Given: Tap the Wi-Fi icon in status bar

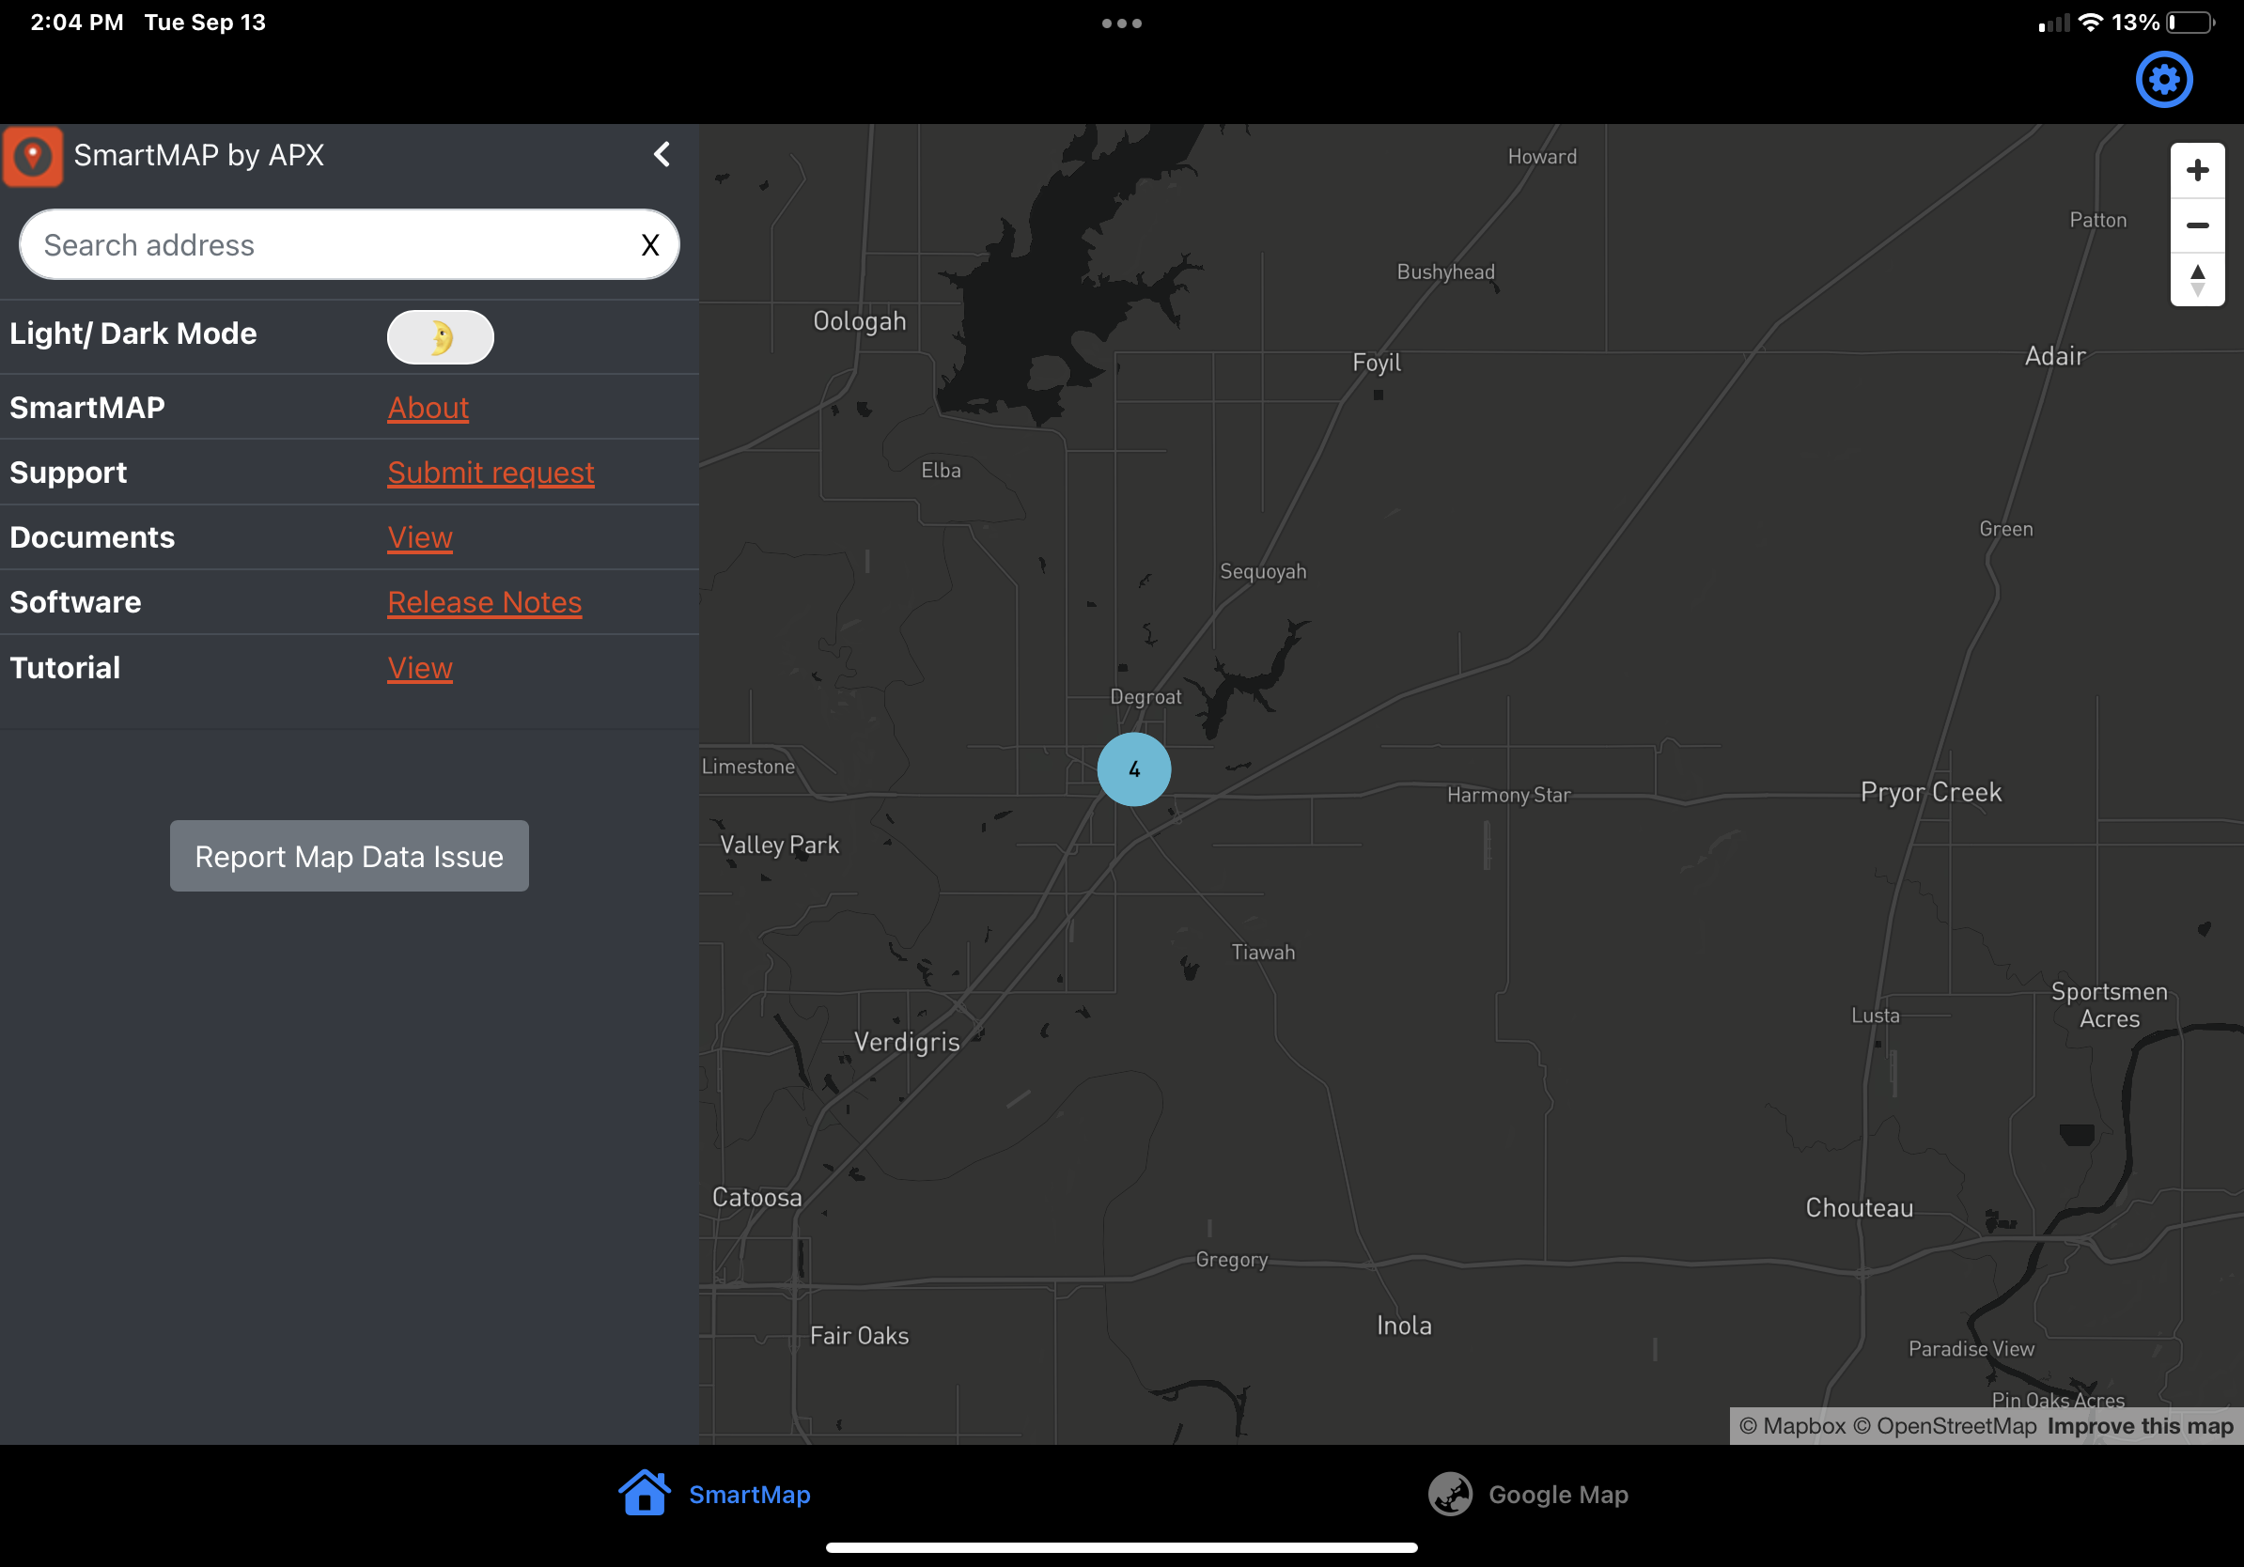Looking at the screenshot, I should pos(2091,23).
